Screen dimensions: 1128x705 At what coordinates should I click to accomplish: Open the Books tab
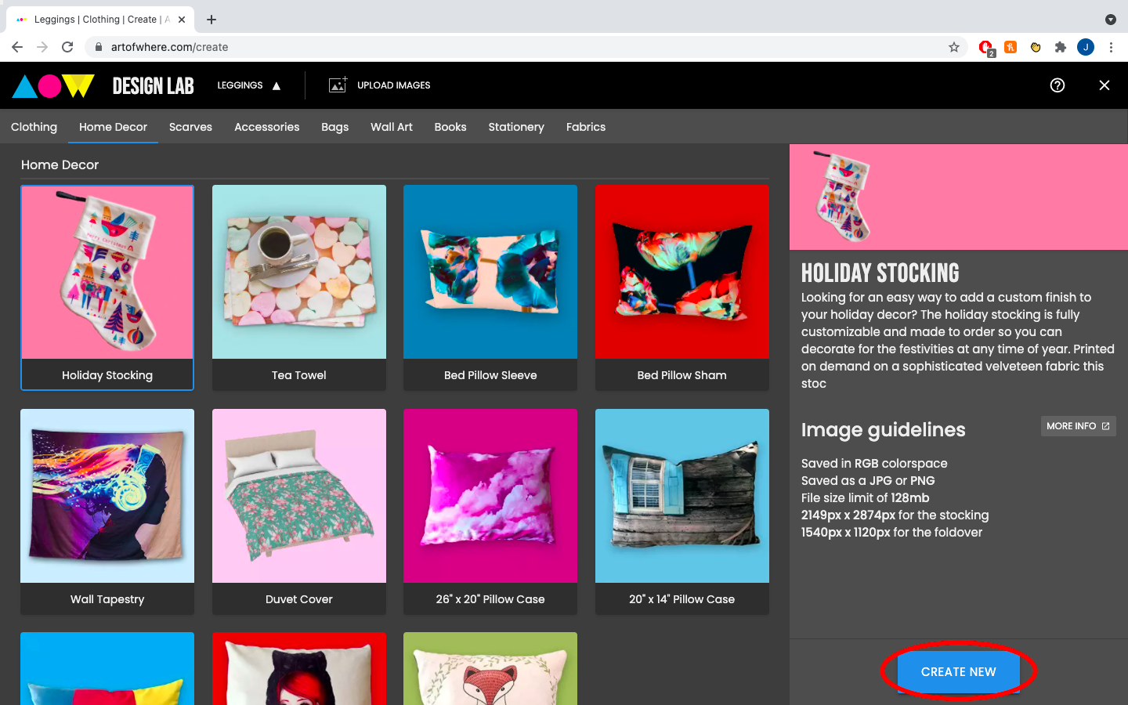pos(450,127)
